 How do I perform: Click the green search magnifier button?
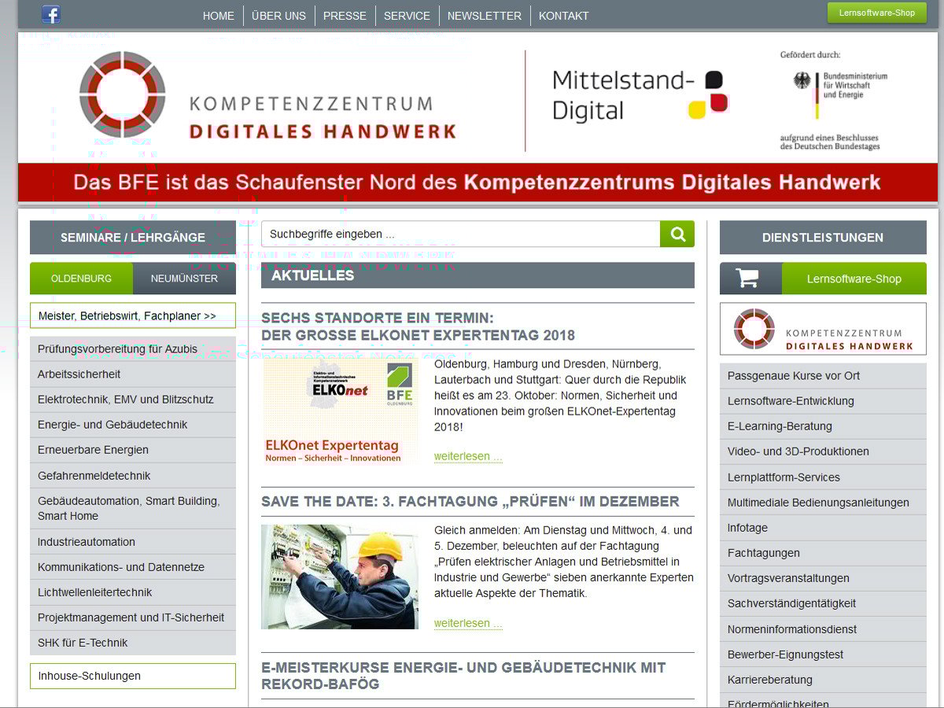(677, 234)
